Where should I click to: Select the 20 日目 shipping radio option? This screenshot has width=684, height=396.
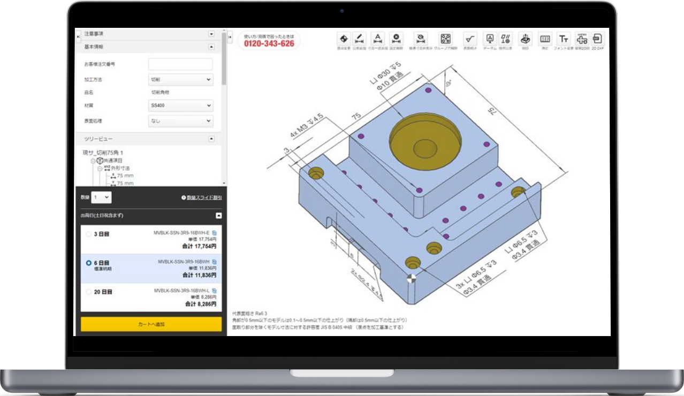(x=89, y=292)
